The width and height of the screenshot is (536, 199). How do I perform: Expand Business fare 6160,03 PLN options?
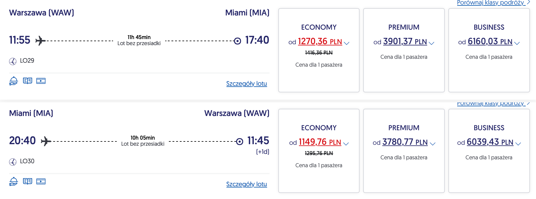(x=517, y=43)
